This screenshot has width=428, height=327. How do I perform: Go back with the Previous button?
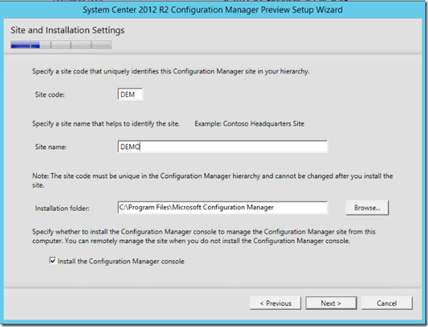pyautogui.click(x=275, y=303)
